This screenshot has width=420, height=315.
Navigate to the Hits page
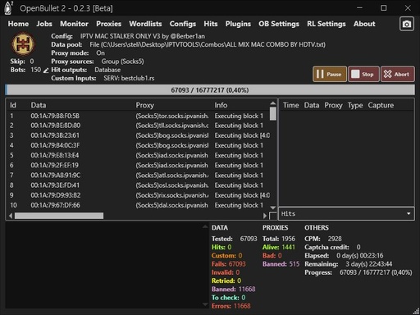pyautogui.click(x=211, y=24)
